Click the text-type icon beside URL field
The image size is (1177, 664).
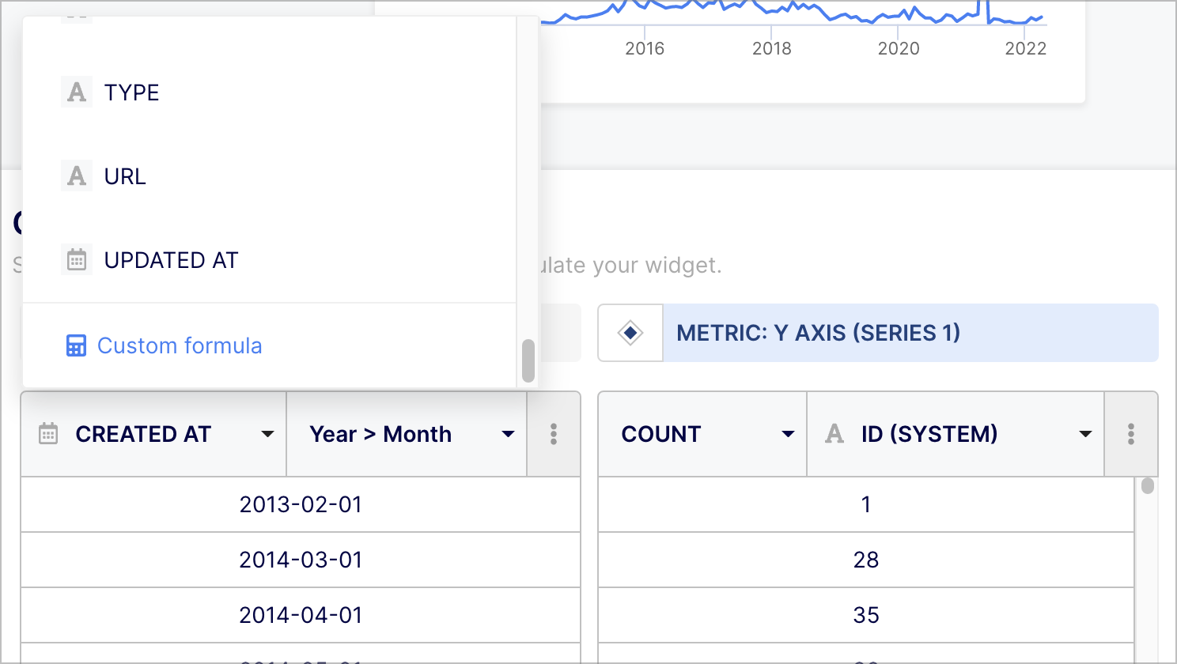(76, 175)
